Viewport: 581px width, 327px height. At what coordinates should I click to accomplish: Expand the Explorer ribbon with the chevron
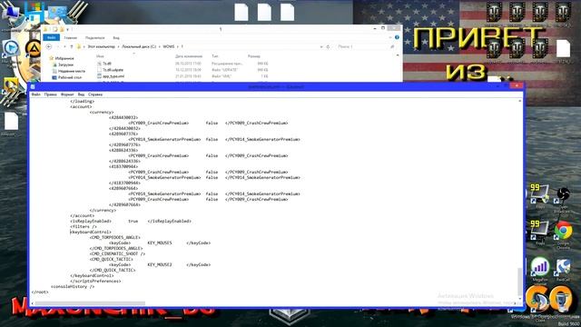pyautogui.click(x=390, y=37)
